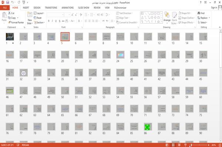Image resolution: width=222 pixels, height=147 pixels.
Task: Select slide 86 green thumbnail
Action: (148, 127)
